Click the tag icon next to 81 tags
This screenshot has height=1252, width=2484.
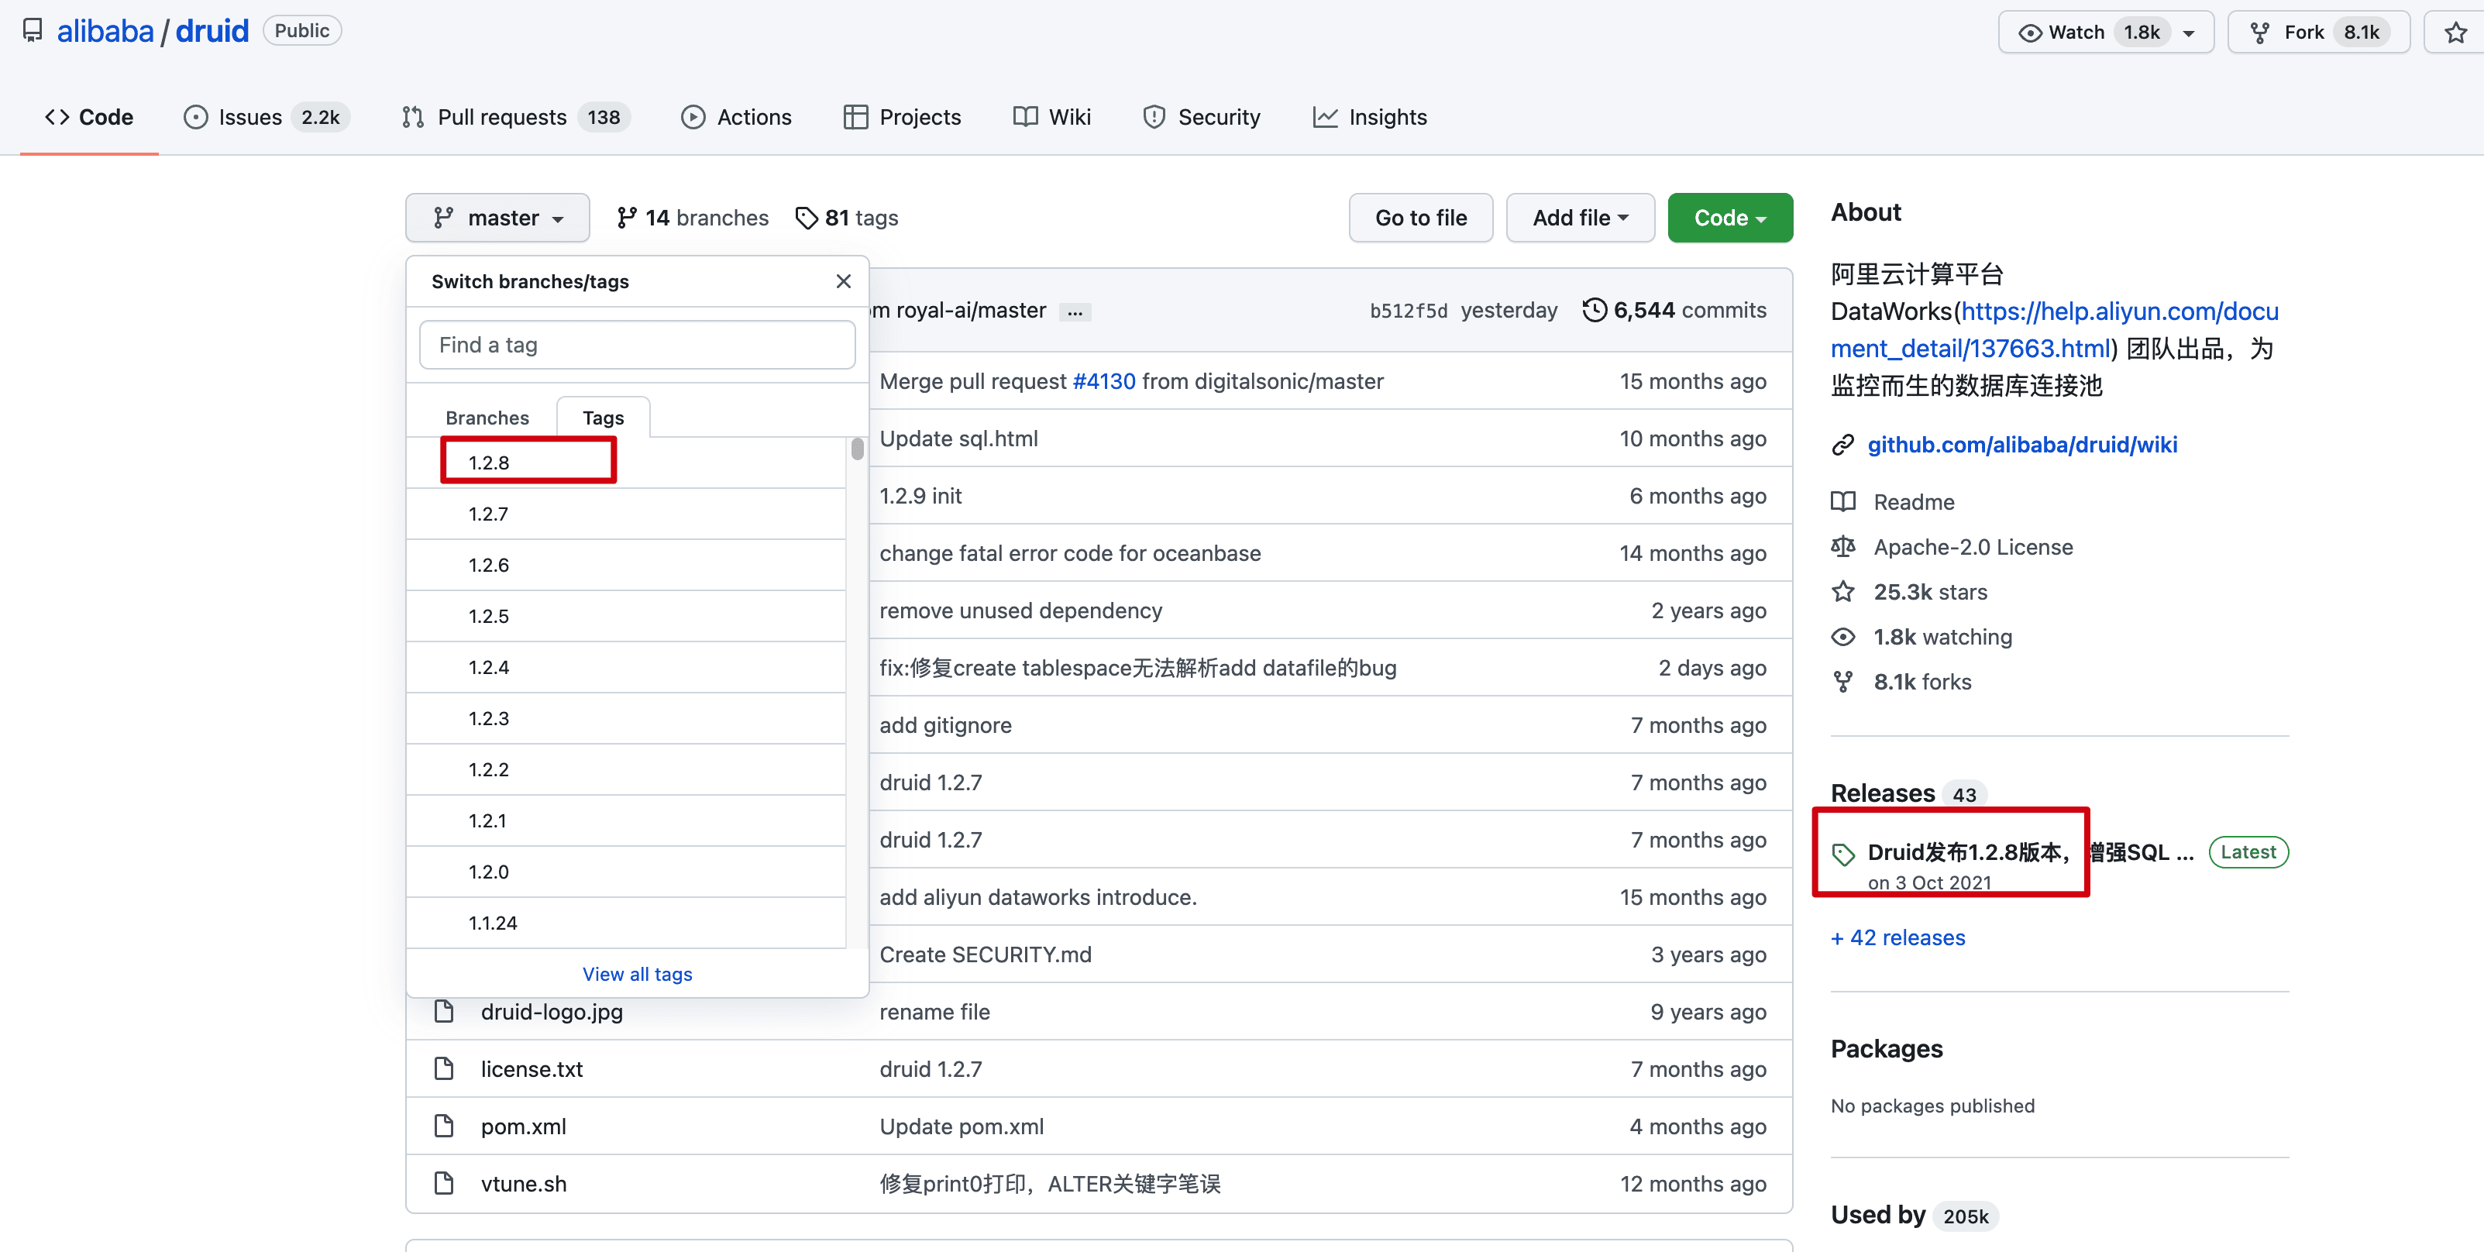click(x=806, y=218)
